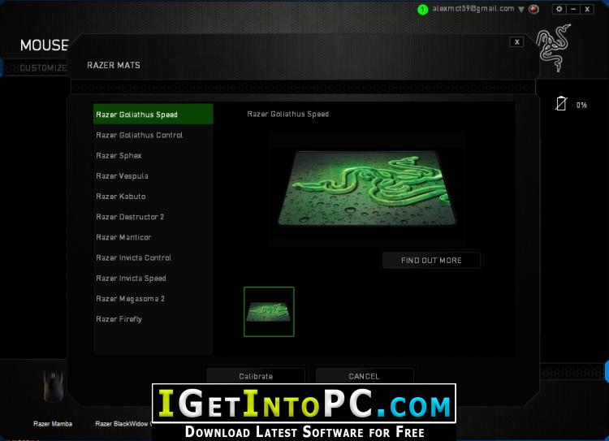Select Razer Goliathus Speed in list
Screen dimensions: 609x441
coord(153,115)
